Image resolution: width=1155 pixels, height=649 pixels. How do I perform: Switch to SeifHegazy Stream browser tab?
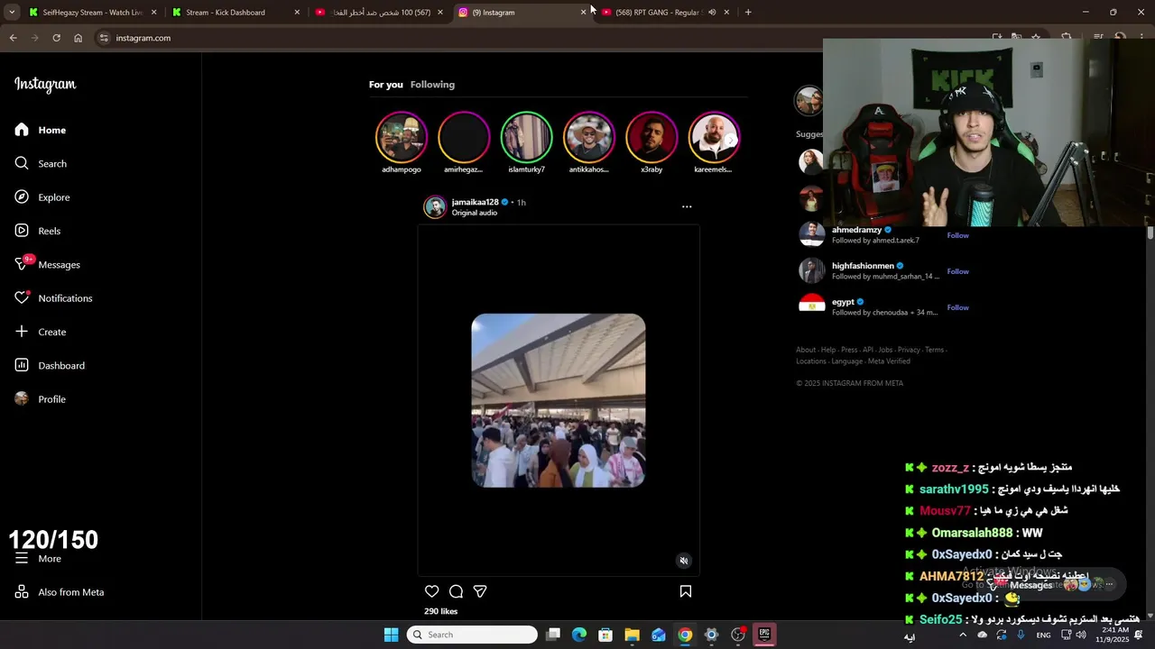92,13
